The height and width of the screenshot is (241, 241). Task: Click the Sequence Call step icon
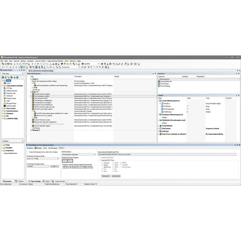pos(4,93)
